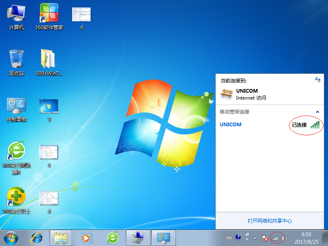Open Windows Explorer taskbar button

(61, 238)
